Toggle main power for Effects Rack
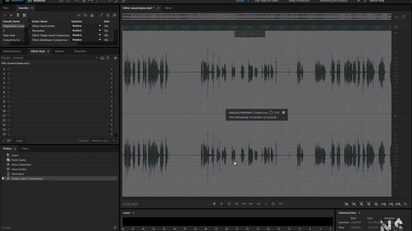The height and width of the screenshot is (231, 412). 3,141
